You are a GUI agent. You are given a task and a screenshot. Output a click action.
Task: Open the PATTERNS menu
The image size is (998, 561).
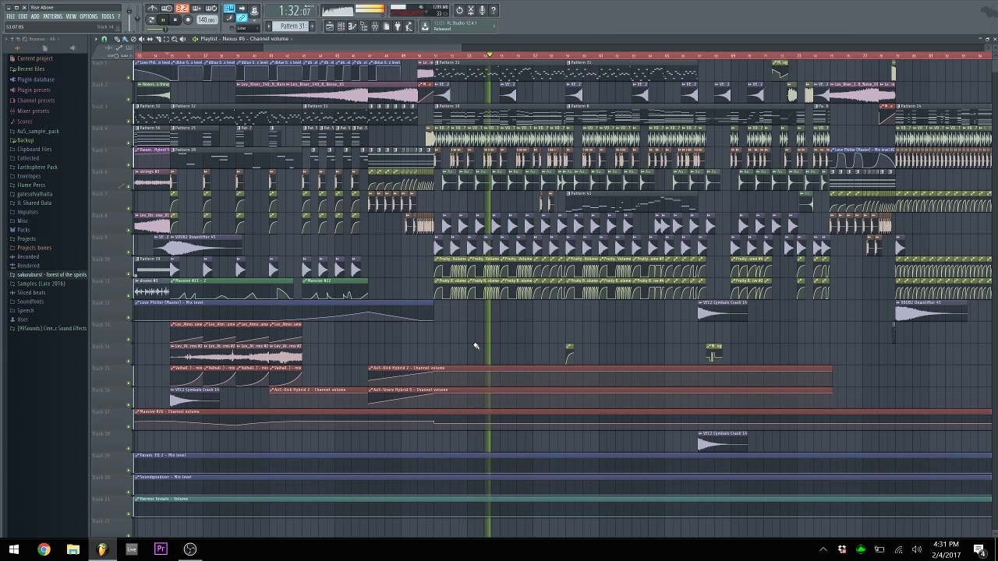pos(52,16)
